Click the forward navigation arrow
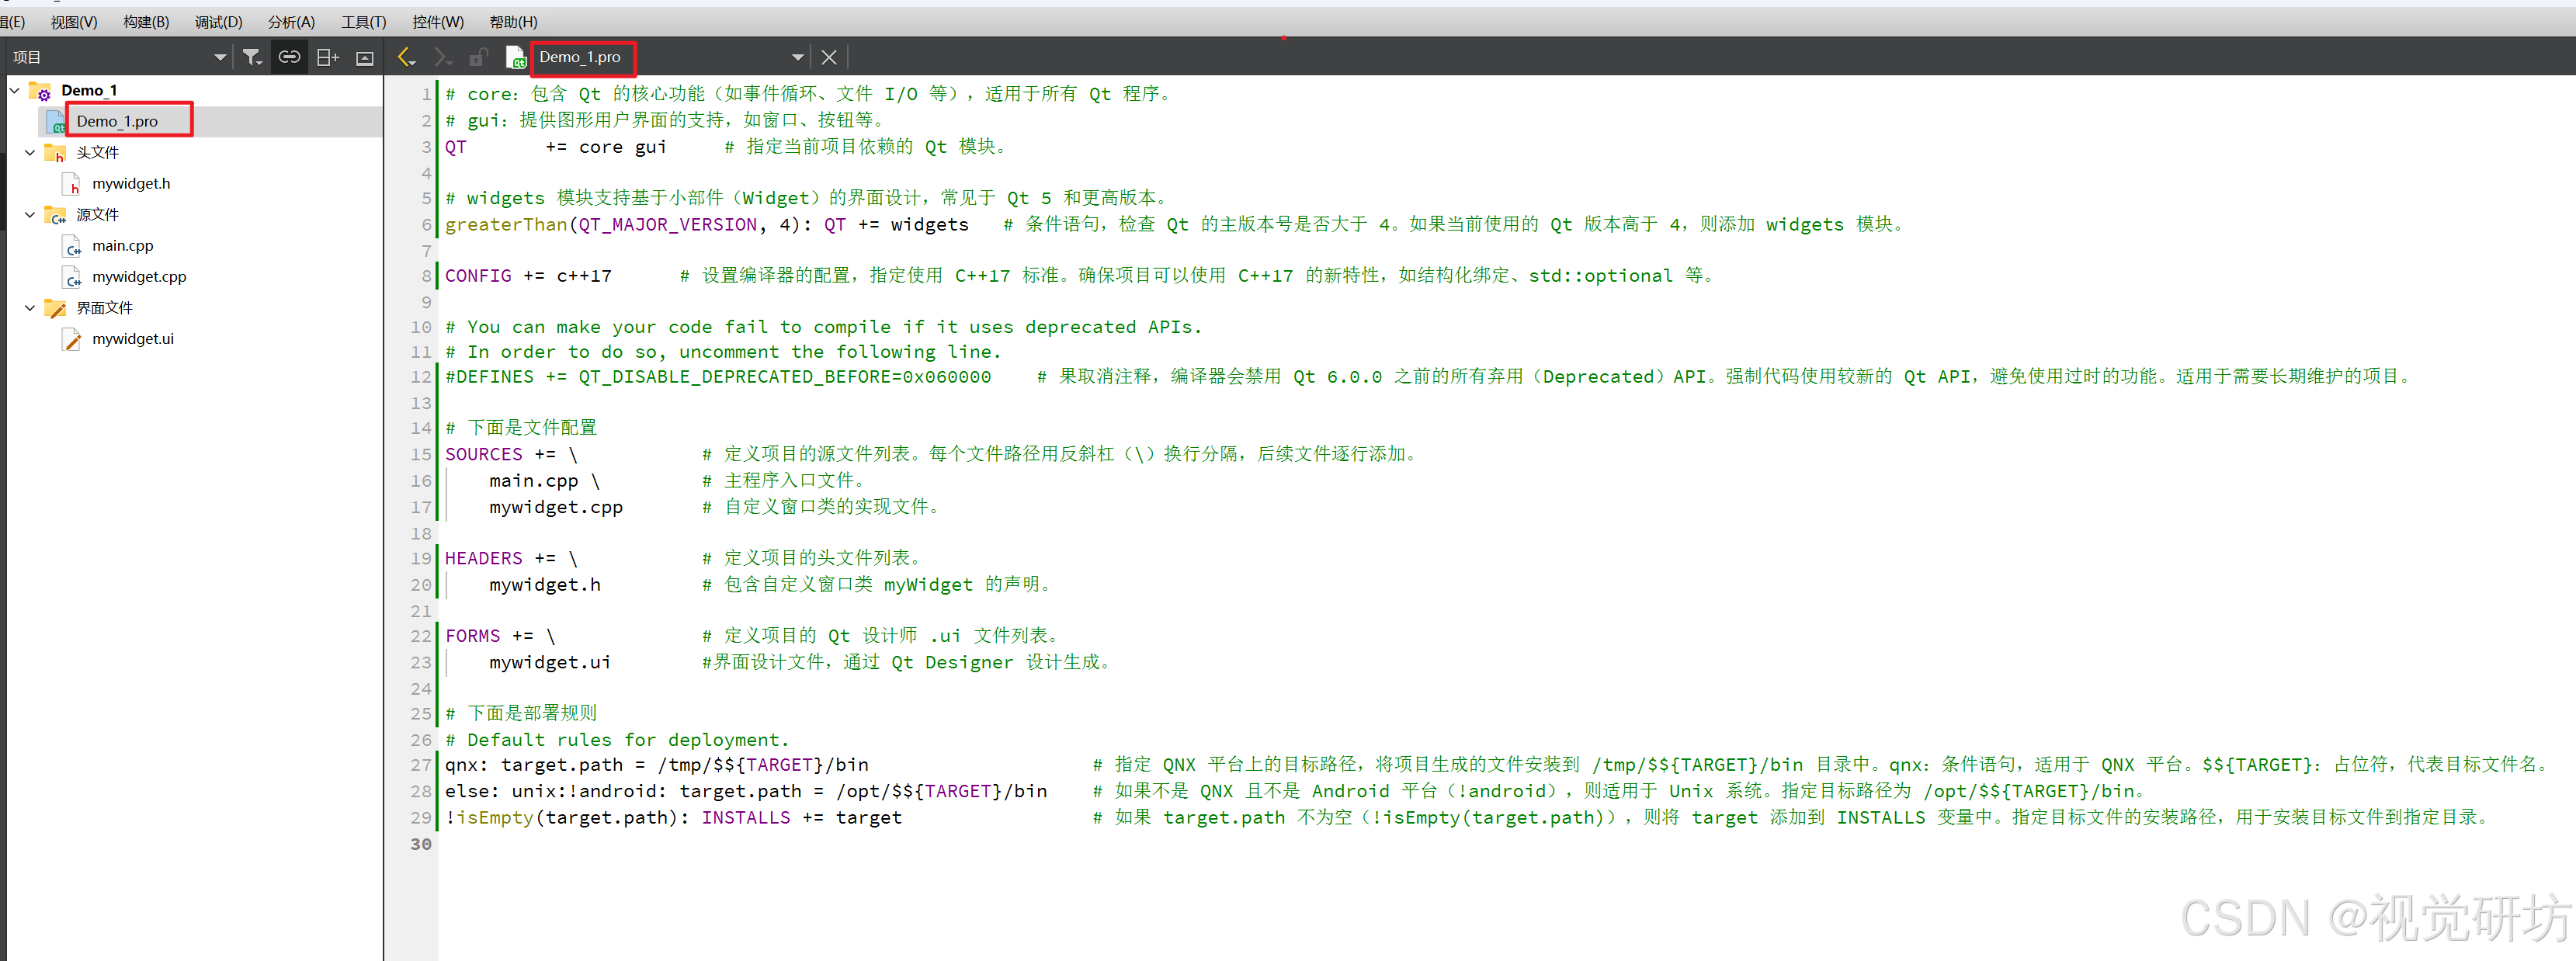Screen dimensions: 2576x961 tap(442, 58)
